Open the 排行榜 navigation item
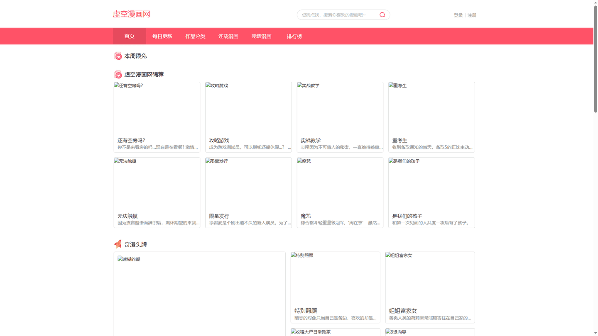Screen dimensions: 598x336 point(294,36)
